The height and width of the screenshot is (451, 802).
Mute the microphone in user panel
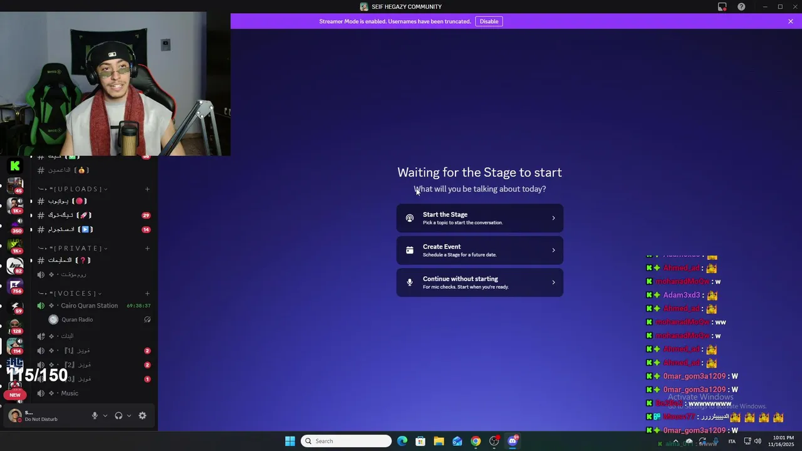95,415
